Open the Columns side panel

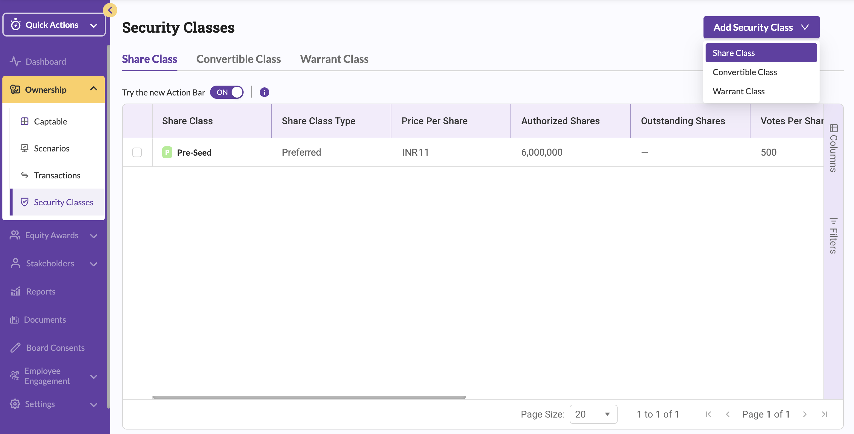tap(833, 148)
